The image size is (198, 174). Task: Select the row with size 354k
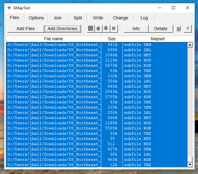click(97, 81)
